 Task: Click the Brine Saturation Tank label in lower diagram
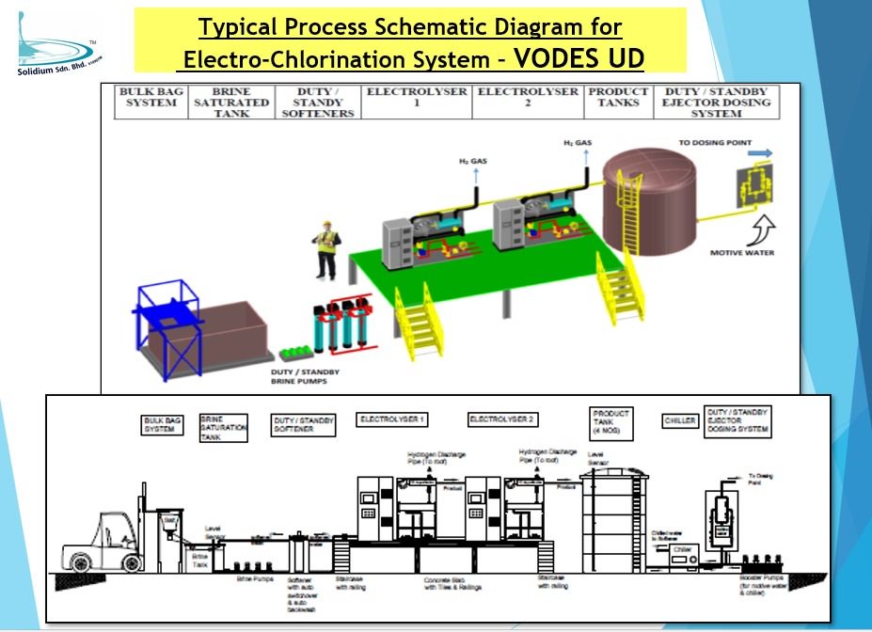tap(224, 427)
